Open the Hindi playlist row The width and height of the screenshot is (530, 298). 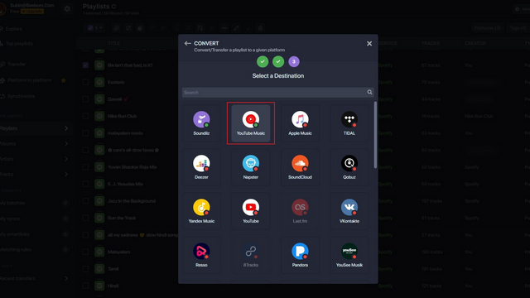click(113, 286)
